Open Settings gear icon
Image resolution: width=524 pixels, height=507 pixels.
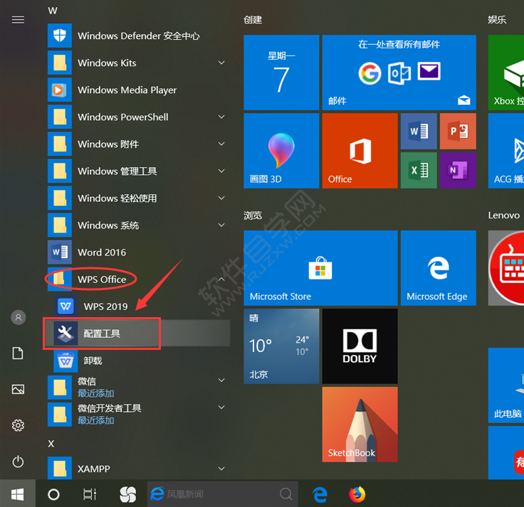pos(18,425)
